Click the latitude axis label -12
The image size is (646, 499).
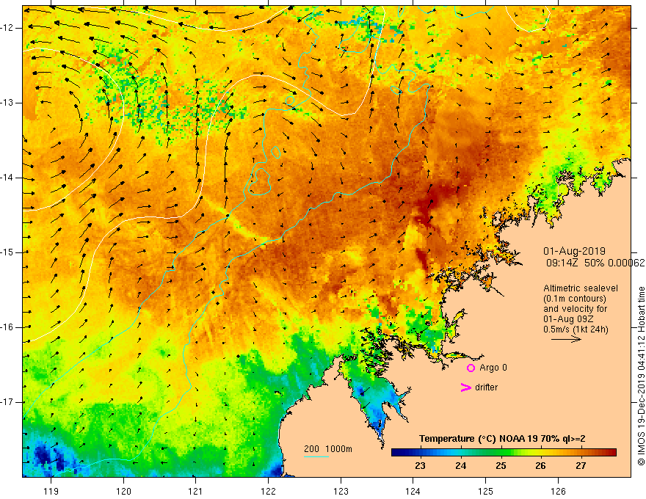[x=7, y=28]
